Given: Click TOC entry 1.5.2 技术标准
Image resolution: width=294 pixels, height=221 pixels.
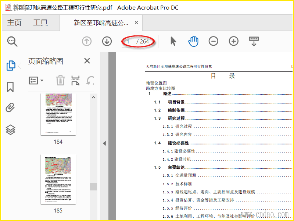Looking at the screenshot, I should pyautogui.click(x=227, y=184).
